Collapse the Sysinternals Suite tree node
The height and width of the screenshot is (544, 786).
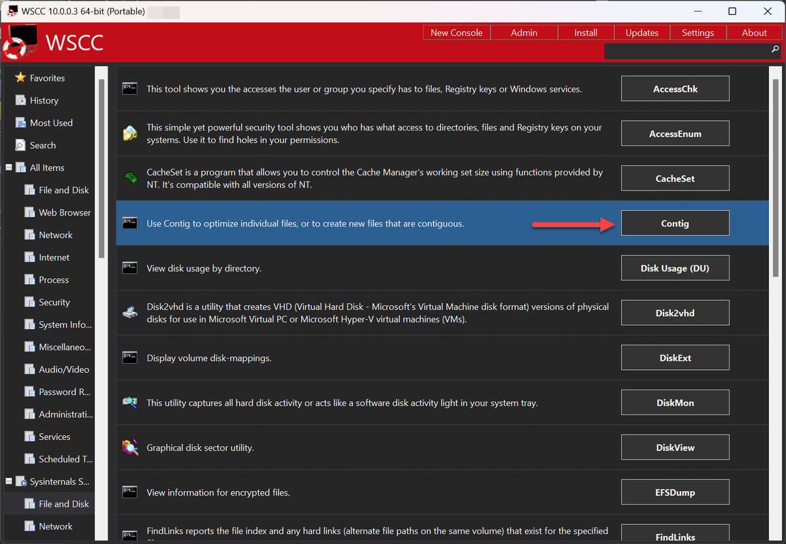point(9,481)
